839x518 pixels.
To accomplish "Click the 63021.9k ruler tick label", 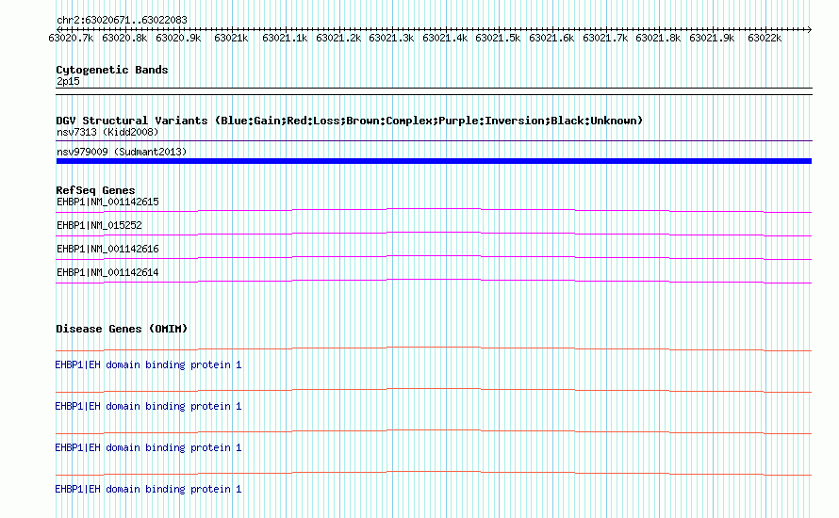I will pyautogui.click(x=712, y=38).
